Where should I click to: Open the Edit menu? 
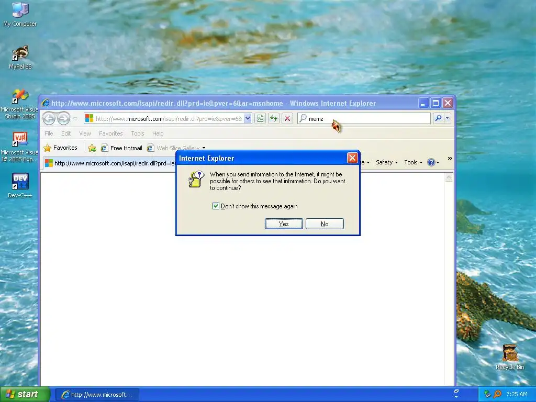pyautogui.click(x=66, y=133)
